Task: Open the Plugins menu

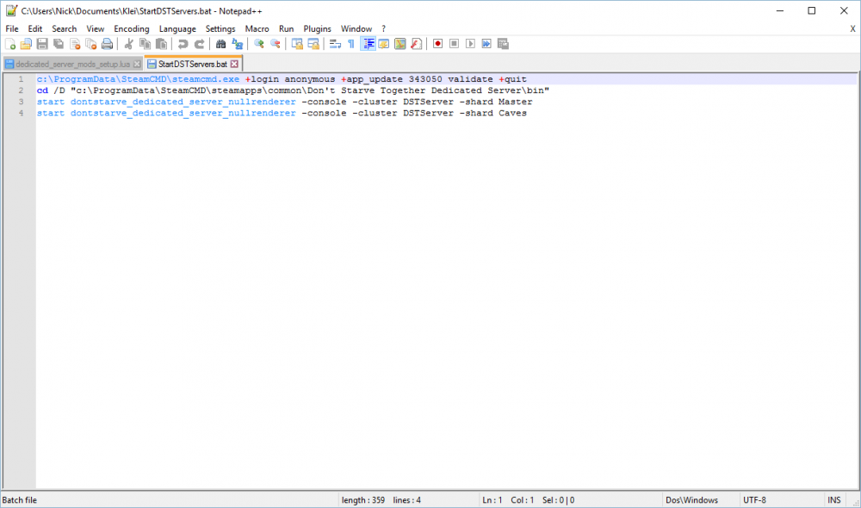Action: 317,28
